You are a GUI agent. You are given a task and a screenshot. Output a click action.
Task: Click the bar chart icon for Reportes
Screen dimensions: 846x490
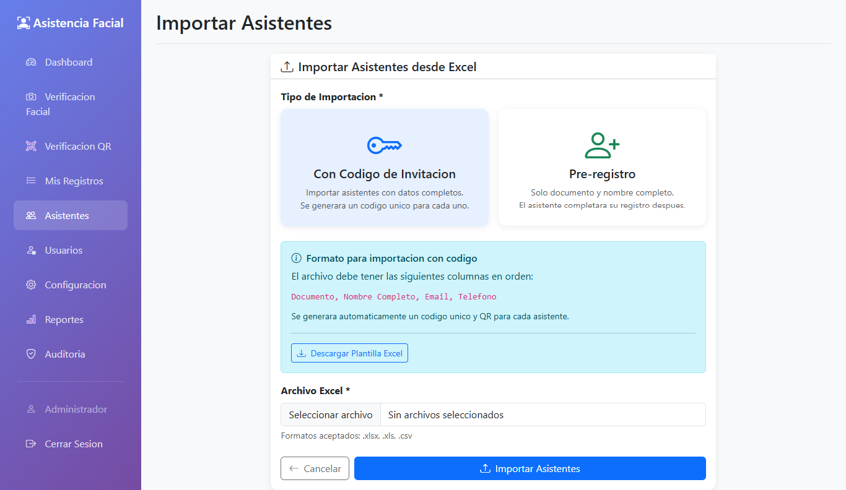31,320
